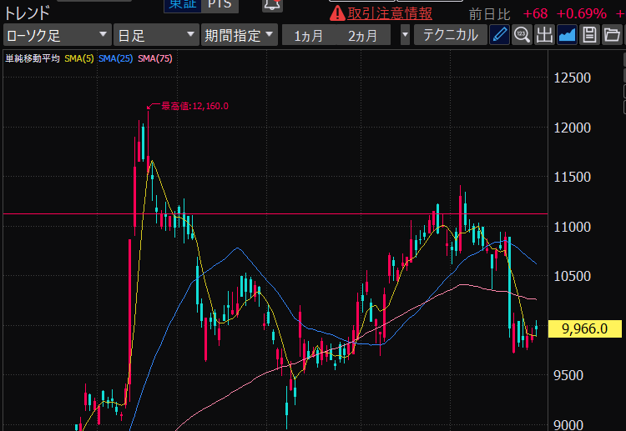Screen dimensions: 626x431
Task: Click the 9500 price axis label
Action: click(568, 375)
